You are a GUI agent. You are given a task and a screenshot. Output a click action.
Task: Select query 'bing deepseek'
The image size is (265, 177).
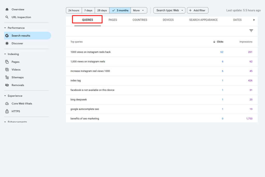click(78, 100)
